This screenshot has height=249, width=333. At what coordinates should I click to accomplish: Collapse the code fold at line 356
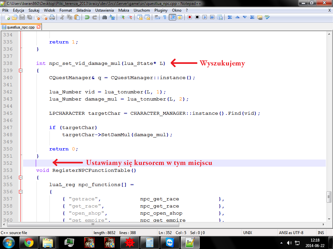[x=20, y=192]
